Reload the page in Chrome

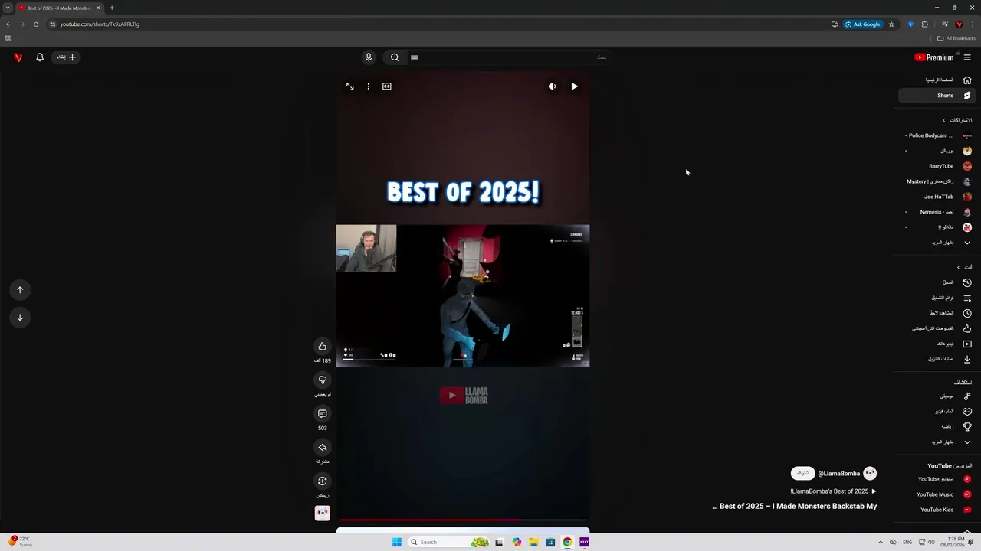tap(36, 24)
